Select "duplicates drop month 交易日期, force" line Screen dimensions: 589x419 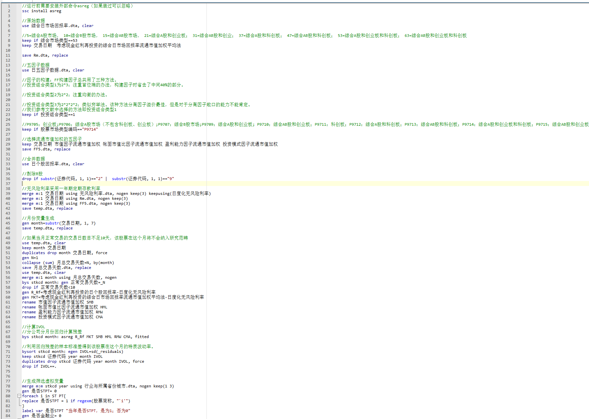[x=65, y=253]
